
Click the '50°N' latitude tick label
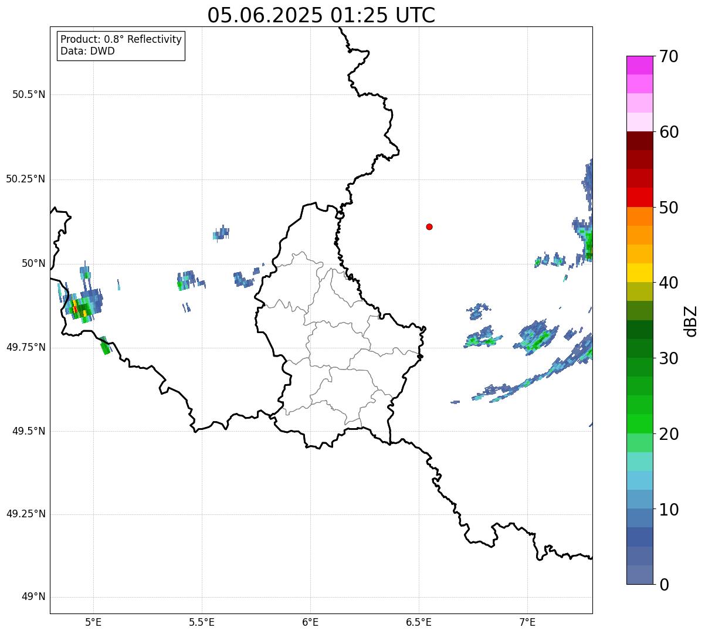[33, 263]
